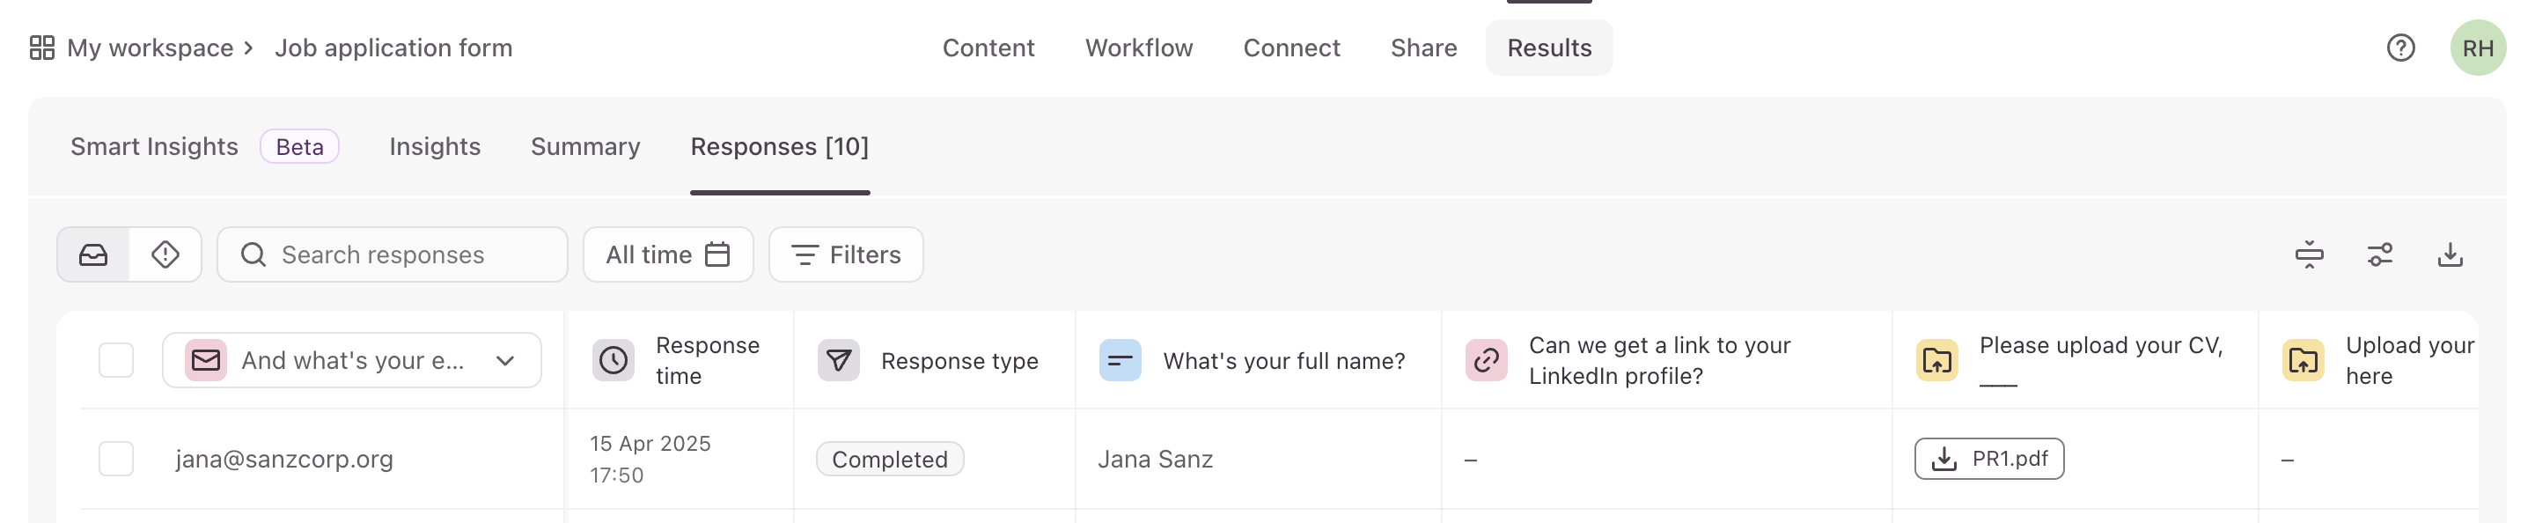Screen dimensions: 2535x523
Task: Open the column settings sliders icon
Action: pos(2379,255)
